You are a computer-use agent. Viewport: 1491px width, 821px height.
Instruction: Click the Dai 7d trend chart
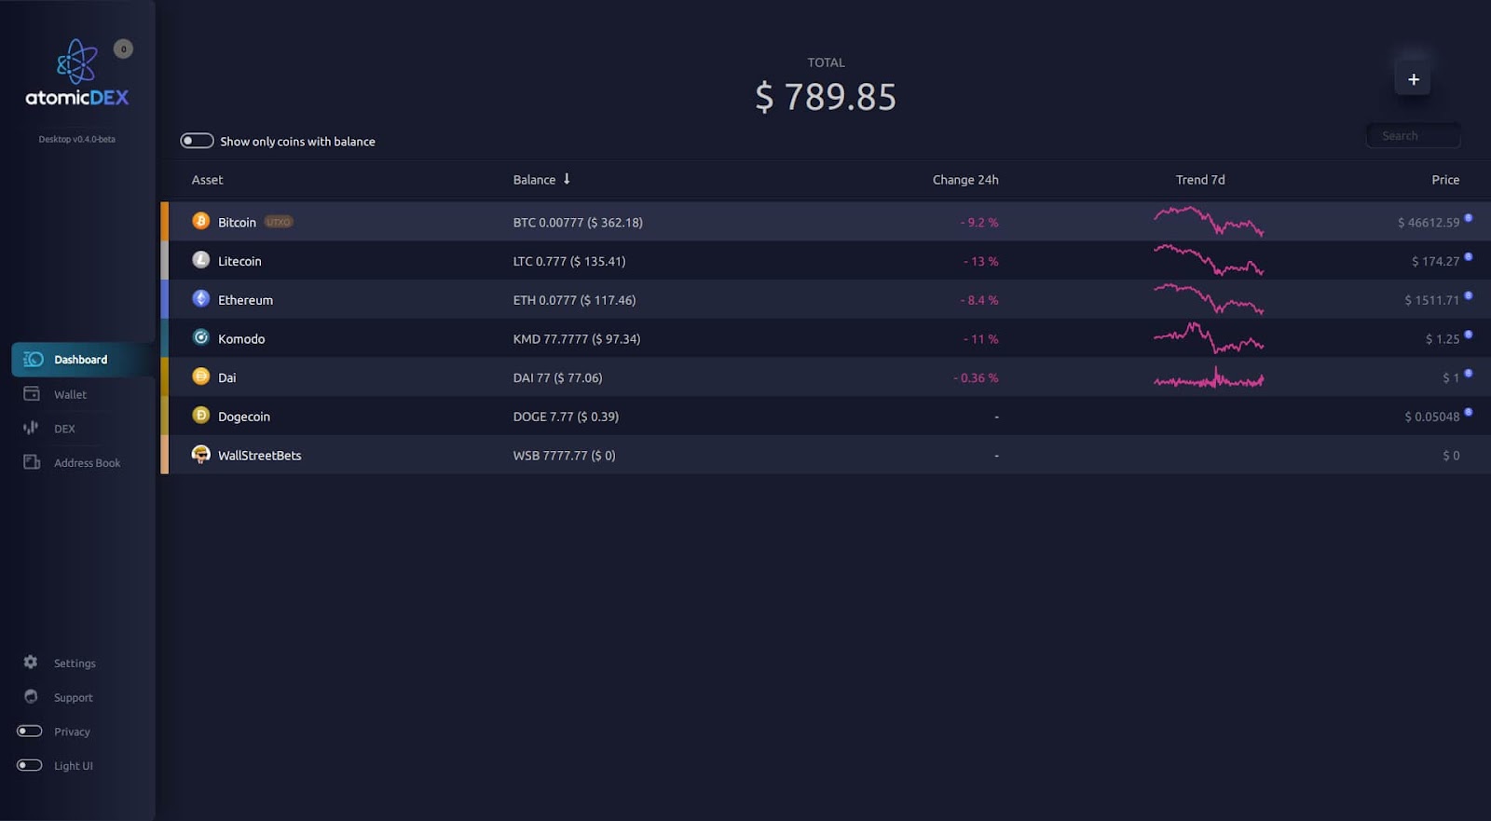[1209, 377]
